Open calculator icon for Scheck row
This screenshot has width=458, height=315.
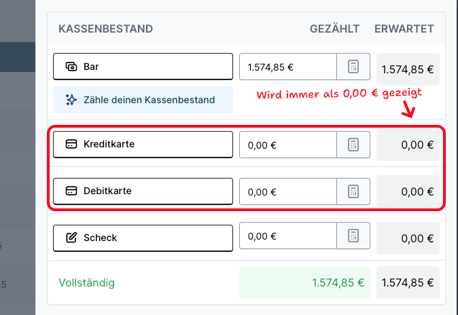click(353, 236)
